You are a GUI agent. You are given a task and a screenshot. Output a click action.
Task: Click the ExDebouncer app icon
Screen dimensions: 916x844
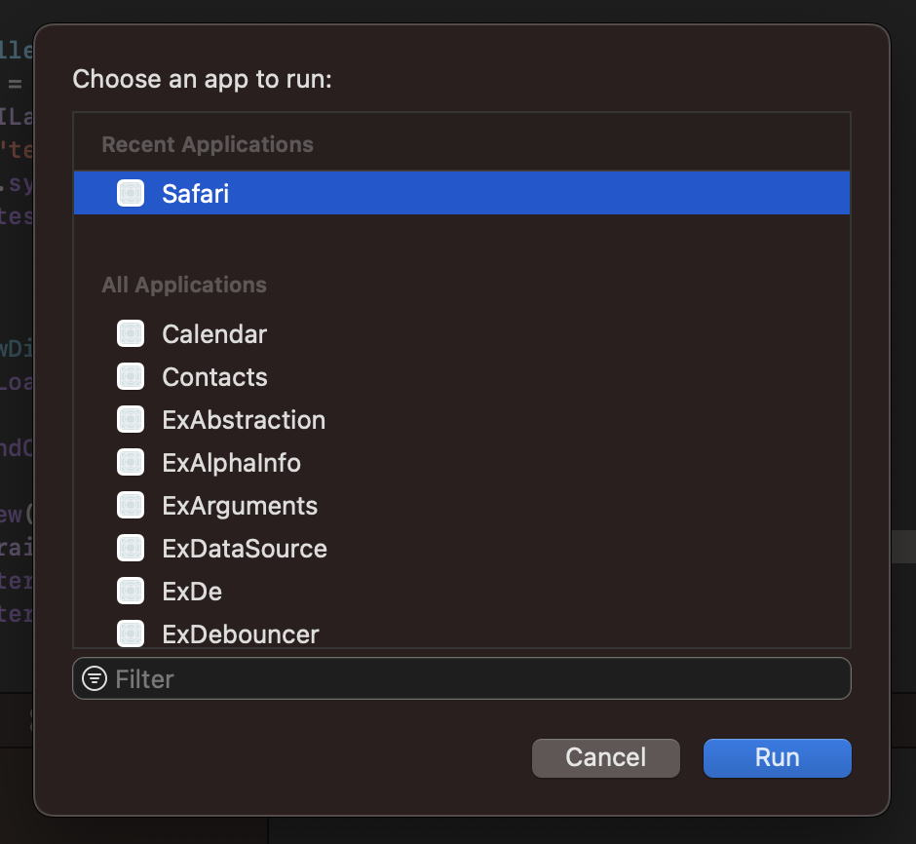[x=131, y=633]
